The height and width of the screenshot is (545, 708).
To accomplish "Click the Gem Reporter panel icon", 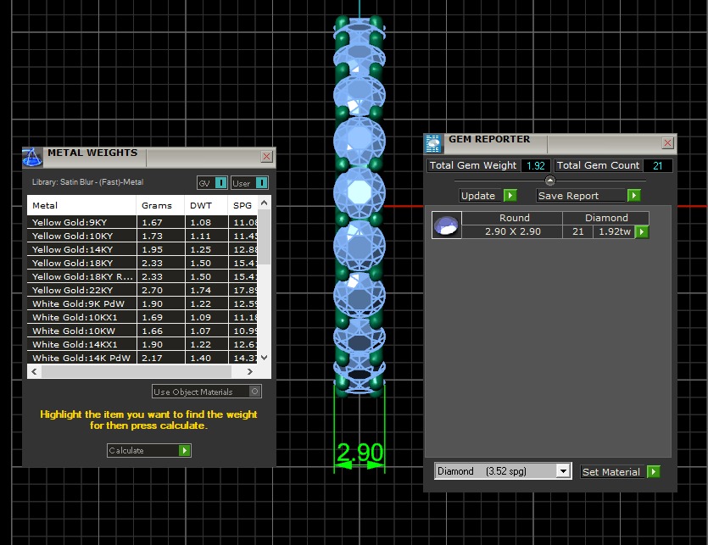I will (x=433, y=143).
